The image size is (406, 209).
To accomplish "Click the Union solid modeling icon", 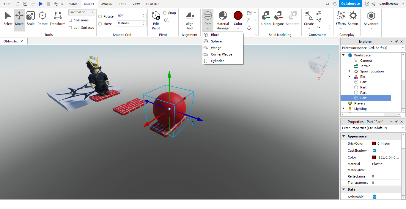I will (x=266, y=16).
